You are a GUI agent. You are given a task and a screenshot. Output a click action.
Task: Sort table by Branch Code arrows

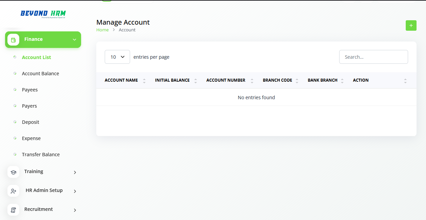pyautogui.click(x=297, y=81)
